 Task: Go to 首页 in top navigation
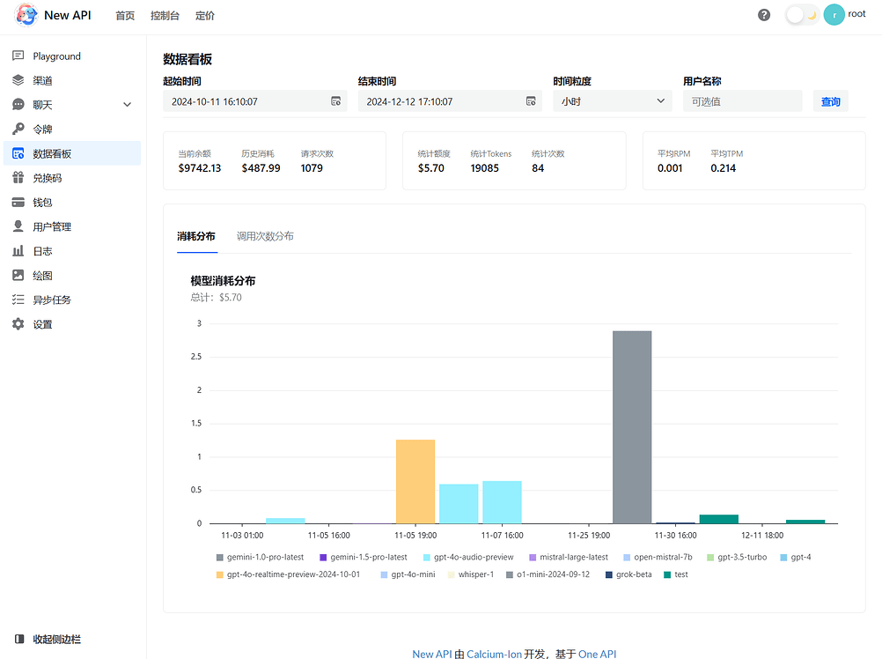125,16
